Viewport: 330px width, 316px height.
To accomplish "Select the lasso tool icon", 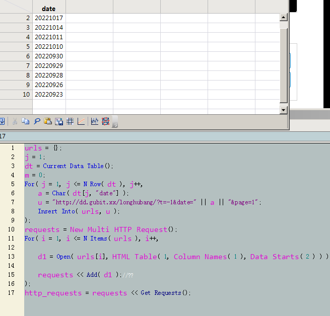I will coord(37,121).
